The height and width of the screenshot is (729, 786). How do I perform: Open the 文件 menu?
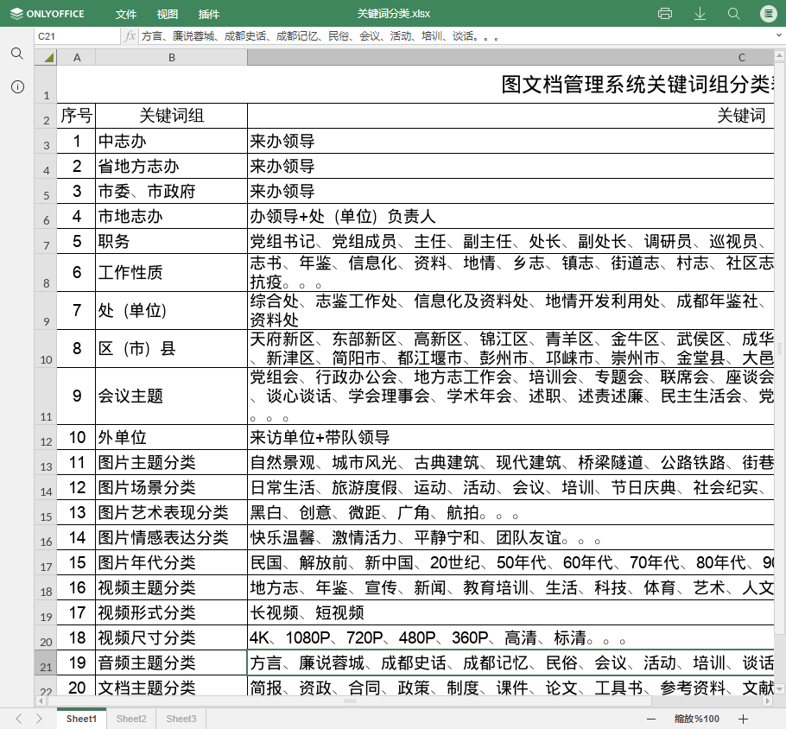[126, 15]
